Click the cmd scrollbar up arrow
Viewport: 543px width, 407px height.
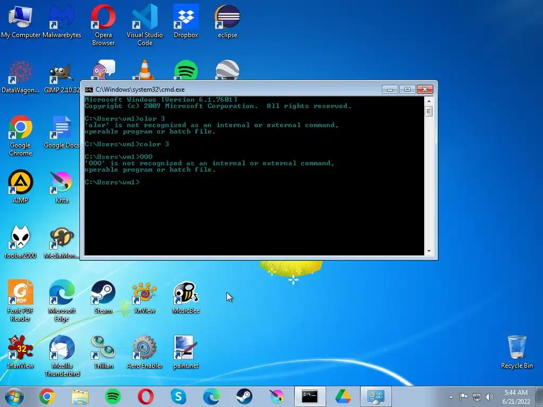pos(428,101)
